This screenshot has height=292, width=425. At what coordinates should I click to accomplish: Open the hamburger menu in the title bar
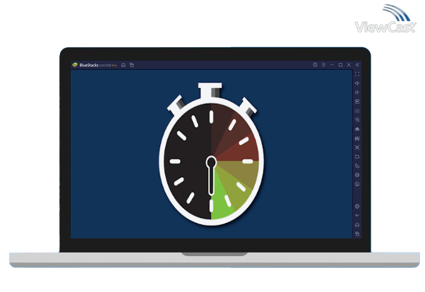323,65
